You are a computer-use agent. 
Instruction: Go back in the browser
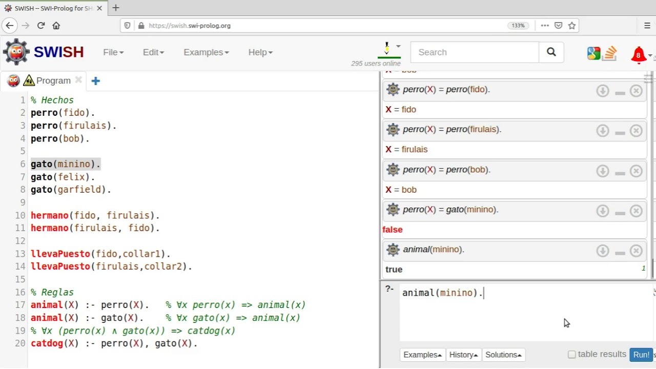coord(9,26)
